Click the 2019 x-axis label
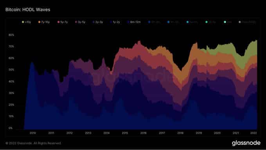This screenshot has height=150, width=266. [199, 133]
